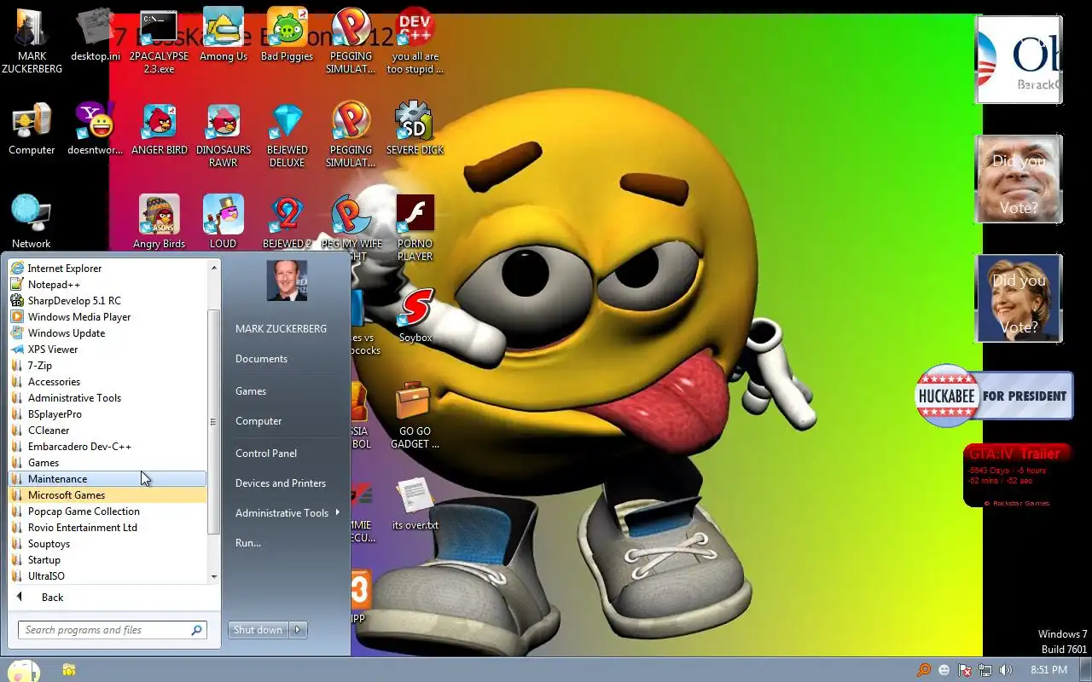
Task: Open the Yahoo 'doesntwor...' shortcut
Action: point(96,130)
